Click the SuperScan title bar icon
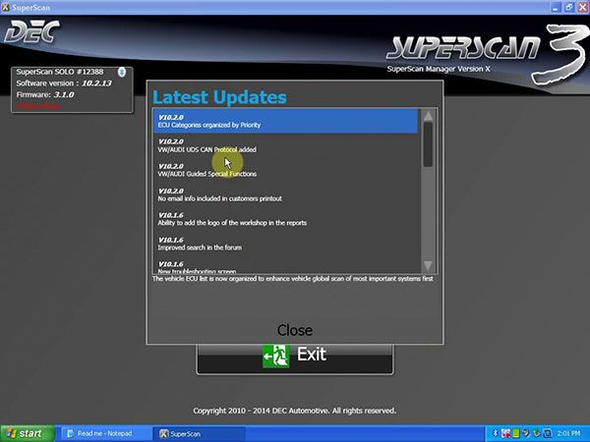Screen dimensions: 590x442 coord(9,7)
